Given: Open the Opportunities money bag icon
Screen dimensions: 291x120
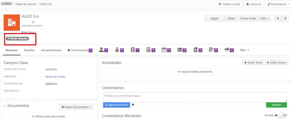Looking at the screenshot, I should click(117, 50).
